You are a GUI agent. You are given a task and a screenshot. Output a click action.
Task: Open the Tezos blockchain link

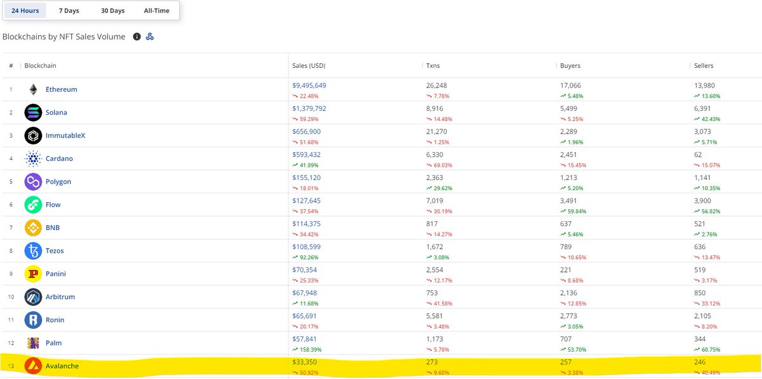point(55,251)
